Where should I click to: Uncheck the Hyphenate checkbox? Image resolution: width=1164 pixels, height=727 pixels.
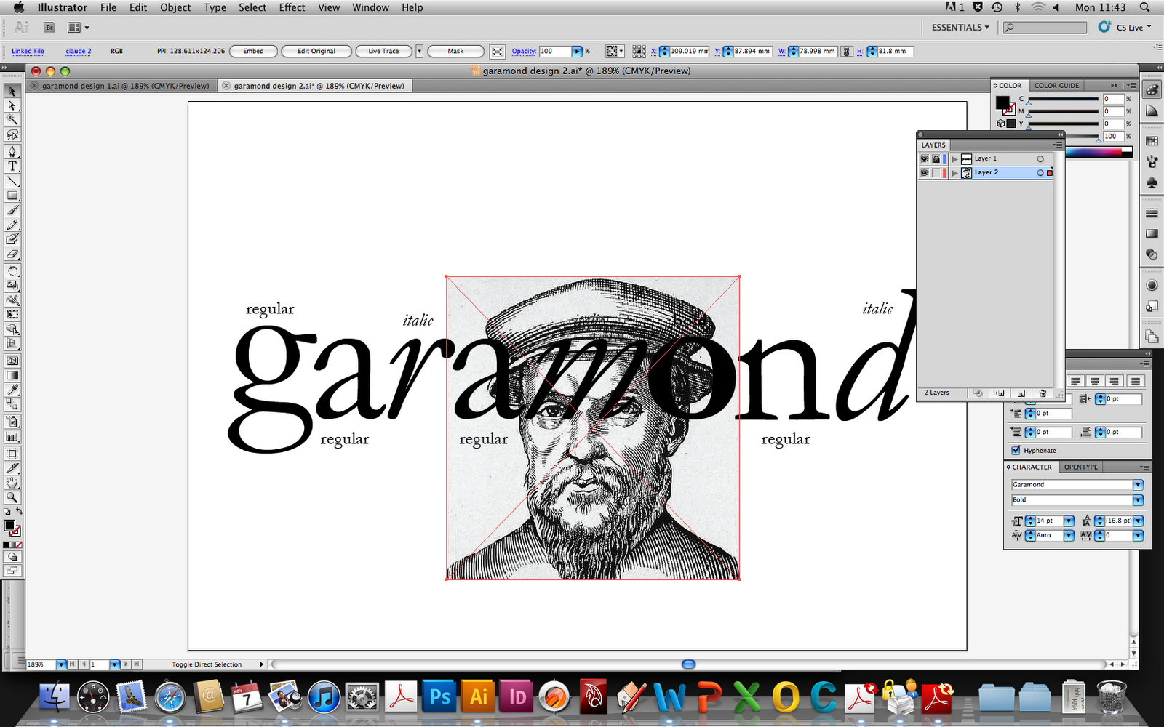coord(1016,450)
